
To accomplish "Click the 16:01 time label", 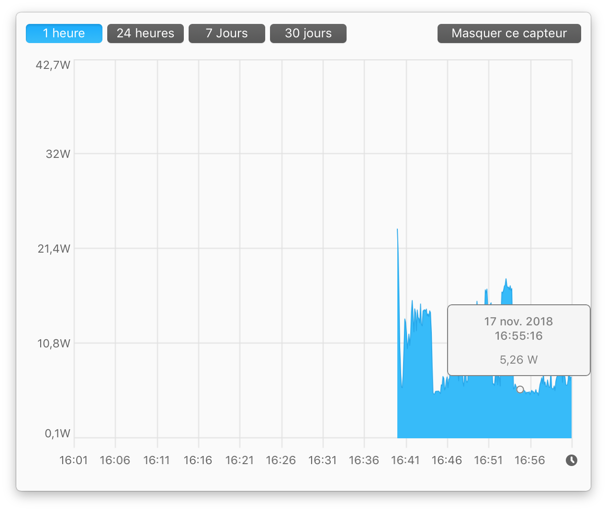I will point(74,460).
